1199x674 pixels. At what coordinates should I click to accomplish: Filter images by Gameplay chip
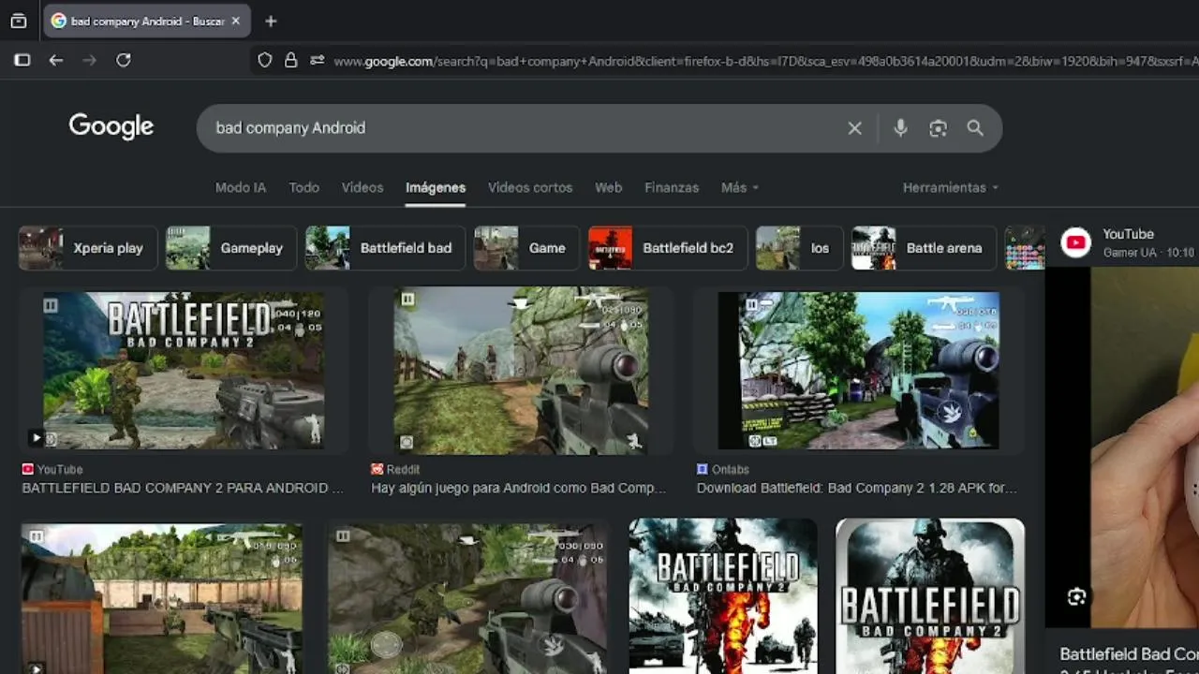231,248
